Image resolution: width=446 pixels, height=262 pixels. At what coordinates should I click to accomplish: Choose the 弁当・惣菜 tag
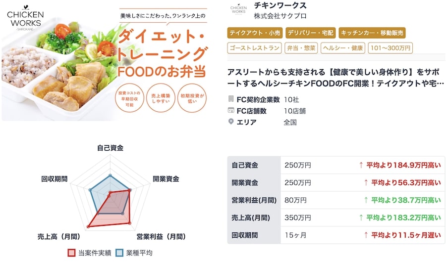[x=301, y=48]
